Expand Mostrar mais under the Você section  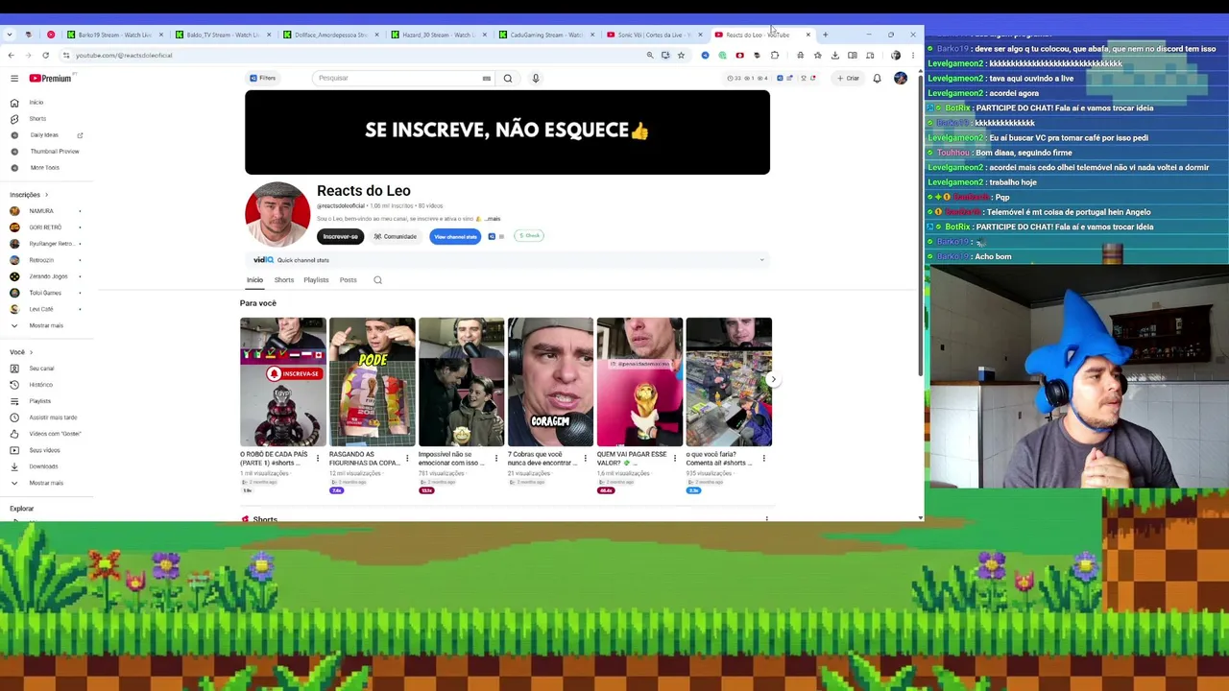point(46,483)
